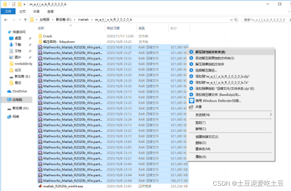The width and height of the screenshot is (291, 191).
Task: Click the ribbon collapse chevron at top right
Action: 289,11
